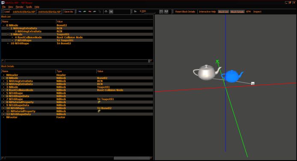Click the green view icon in toolbar
This screenshot has height=161, width=297.
pos(85,11)
